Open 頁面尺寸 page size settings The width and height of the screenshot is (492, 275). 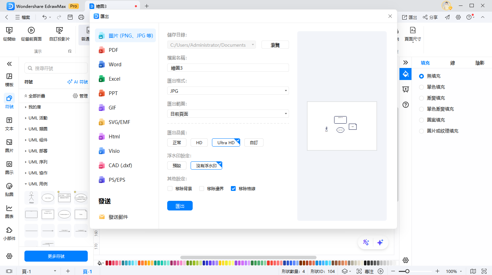pos(413,33)
